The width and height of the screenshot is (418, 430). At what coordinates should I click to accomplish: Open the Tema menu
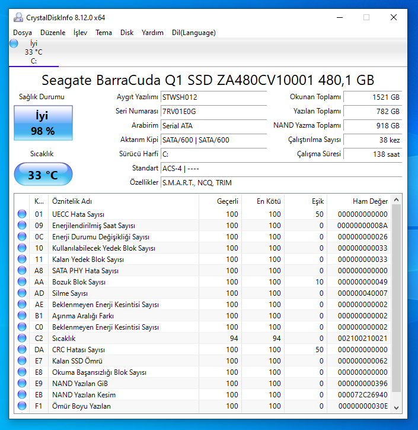pos(104,33)
